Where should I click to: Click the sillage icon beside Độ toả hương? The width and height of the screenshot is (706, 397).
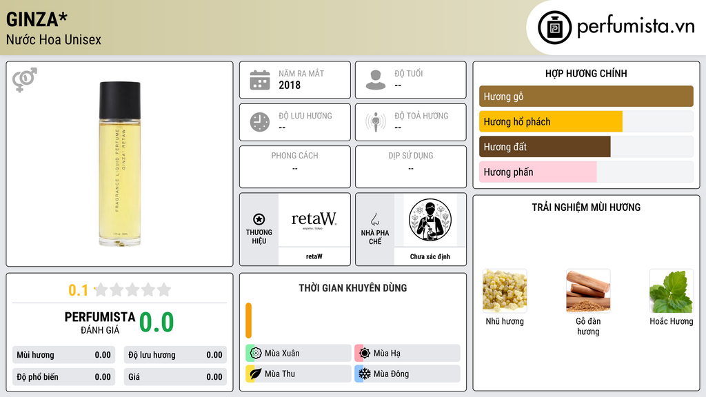click(x=376, y=122)
